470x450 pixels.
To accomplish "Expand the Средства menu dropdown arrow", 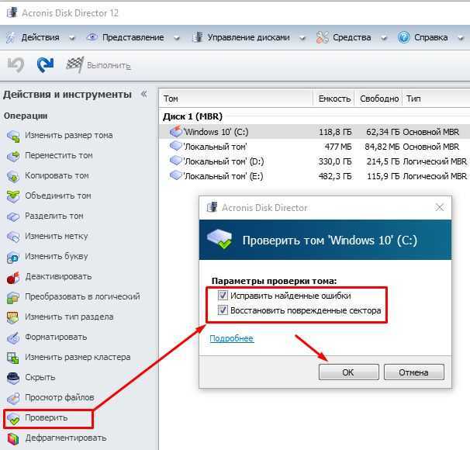I will click(384, 38).
